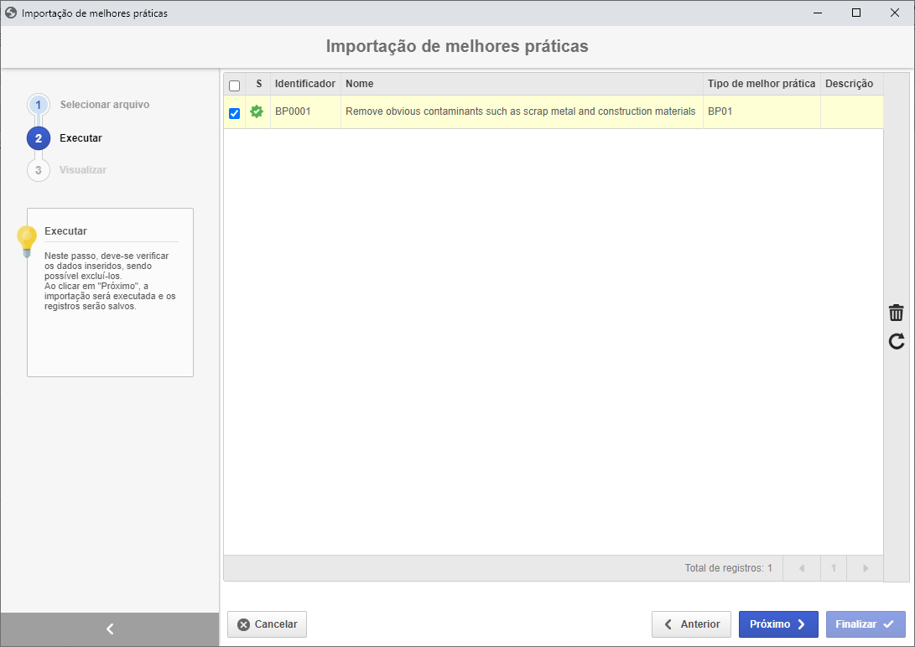The image size is (915, 647).
Task: Click the S status column header
Action: coord(258,84)
